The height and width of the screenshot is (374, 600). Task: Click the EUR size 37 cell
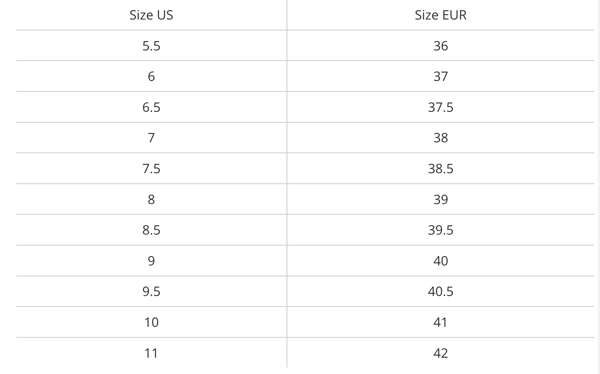click(440, 76)
